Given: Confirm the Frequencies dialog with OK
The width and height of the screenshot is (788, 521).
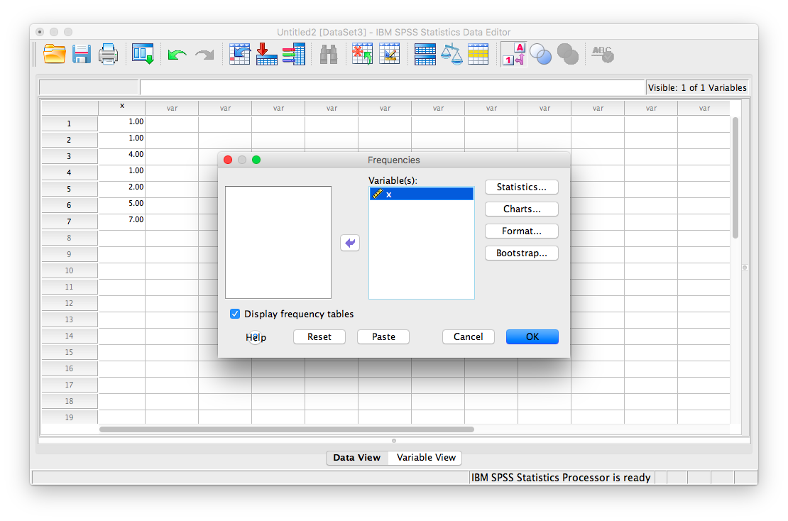Looking at the screenshot, I should (x=532, y=337).
